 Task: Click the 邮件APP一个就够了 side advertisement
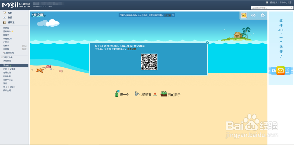pos(281,48)
